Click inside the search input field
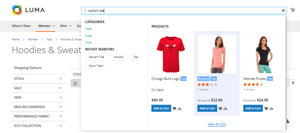 point(183,11)
